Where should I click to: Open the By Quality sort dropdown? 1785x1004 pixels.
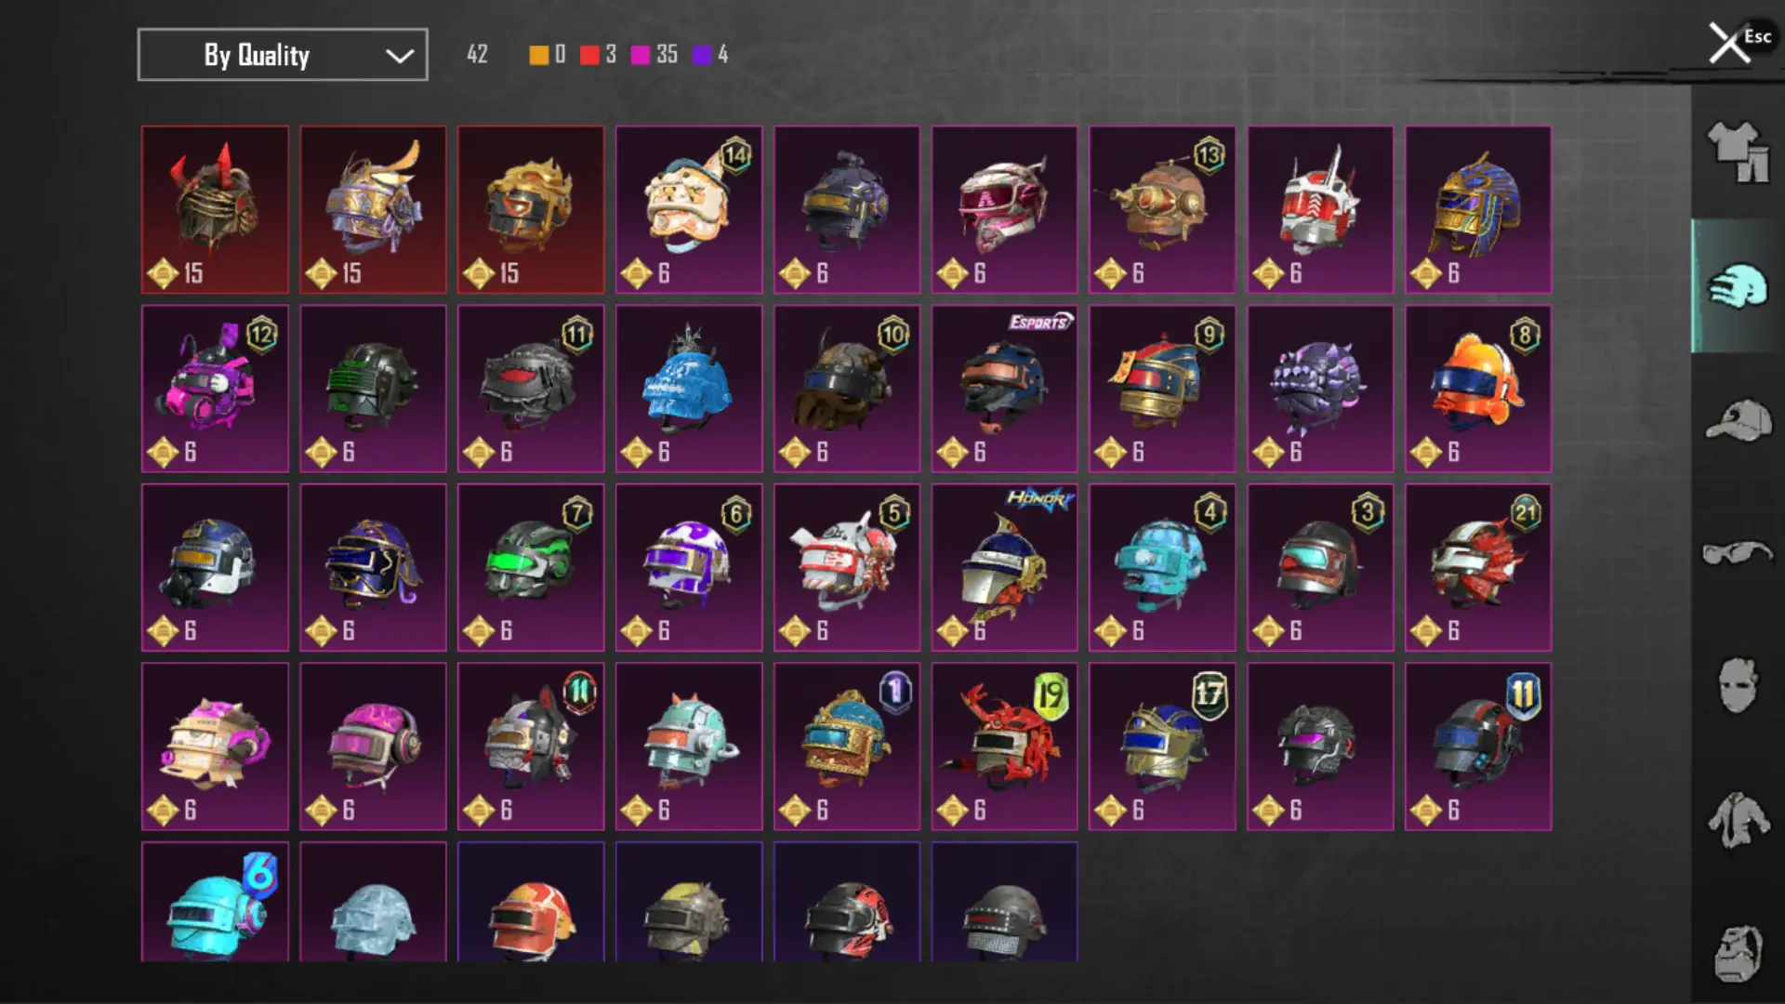(x=283, y=55)
